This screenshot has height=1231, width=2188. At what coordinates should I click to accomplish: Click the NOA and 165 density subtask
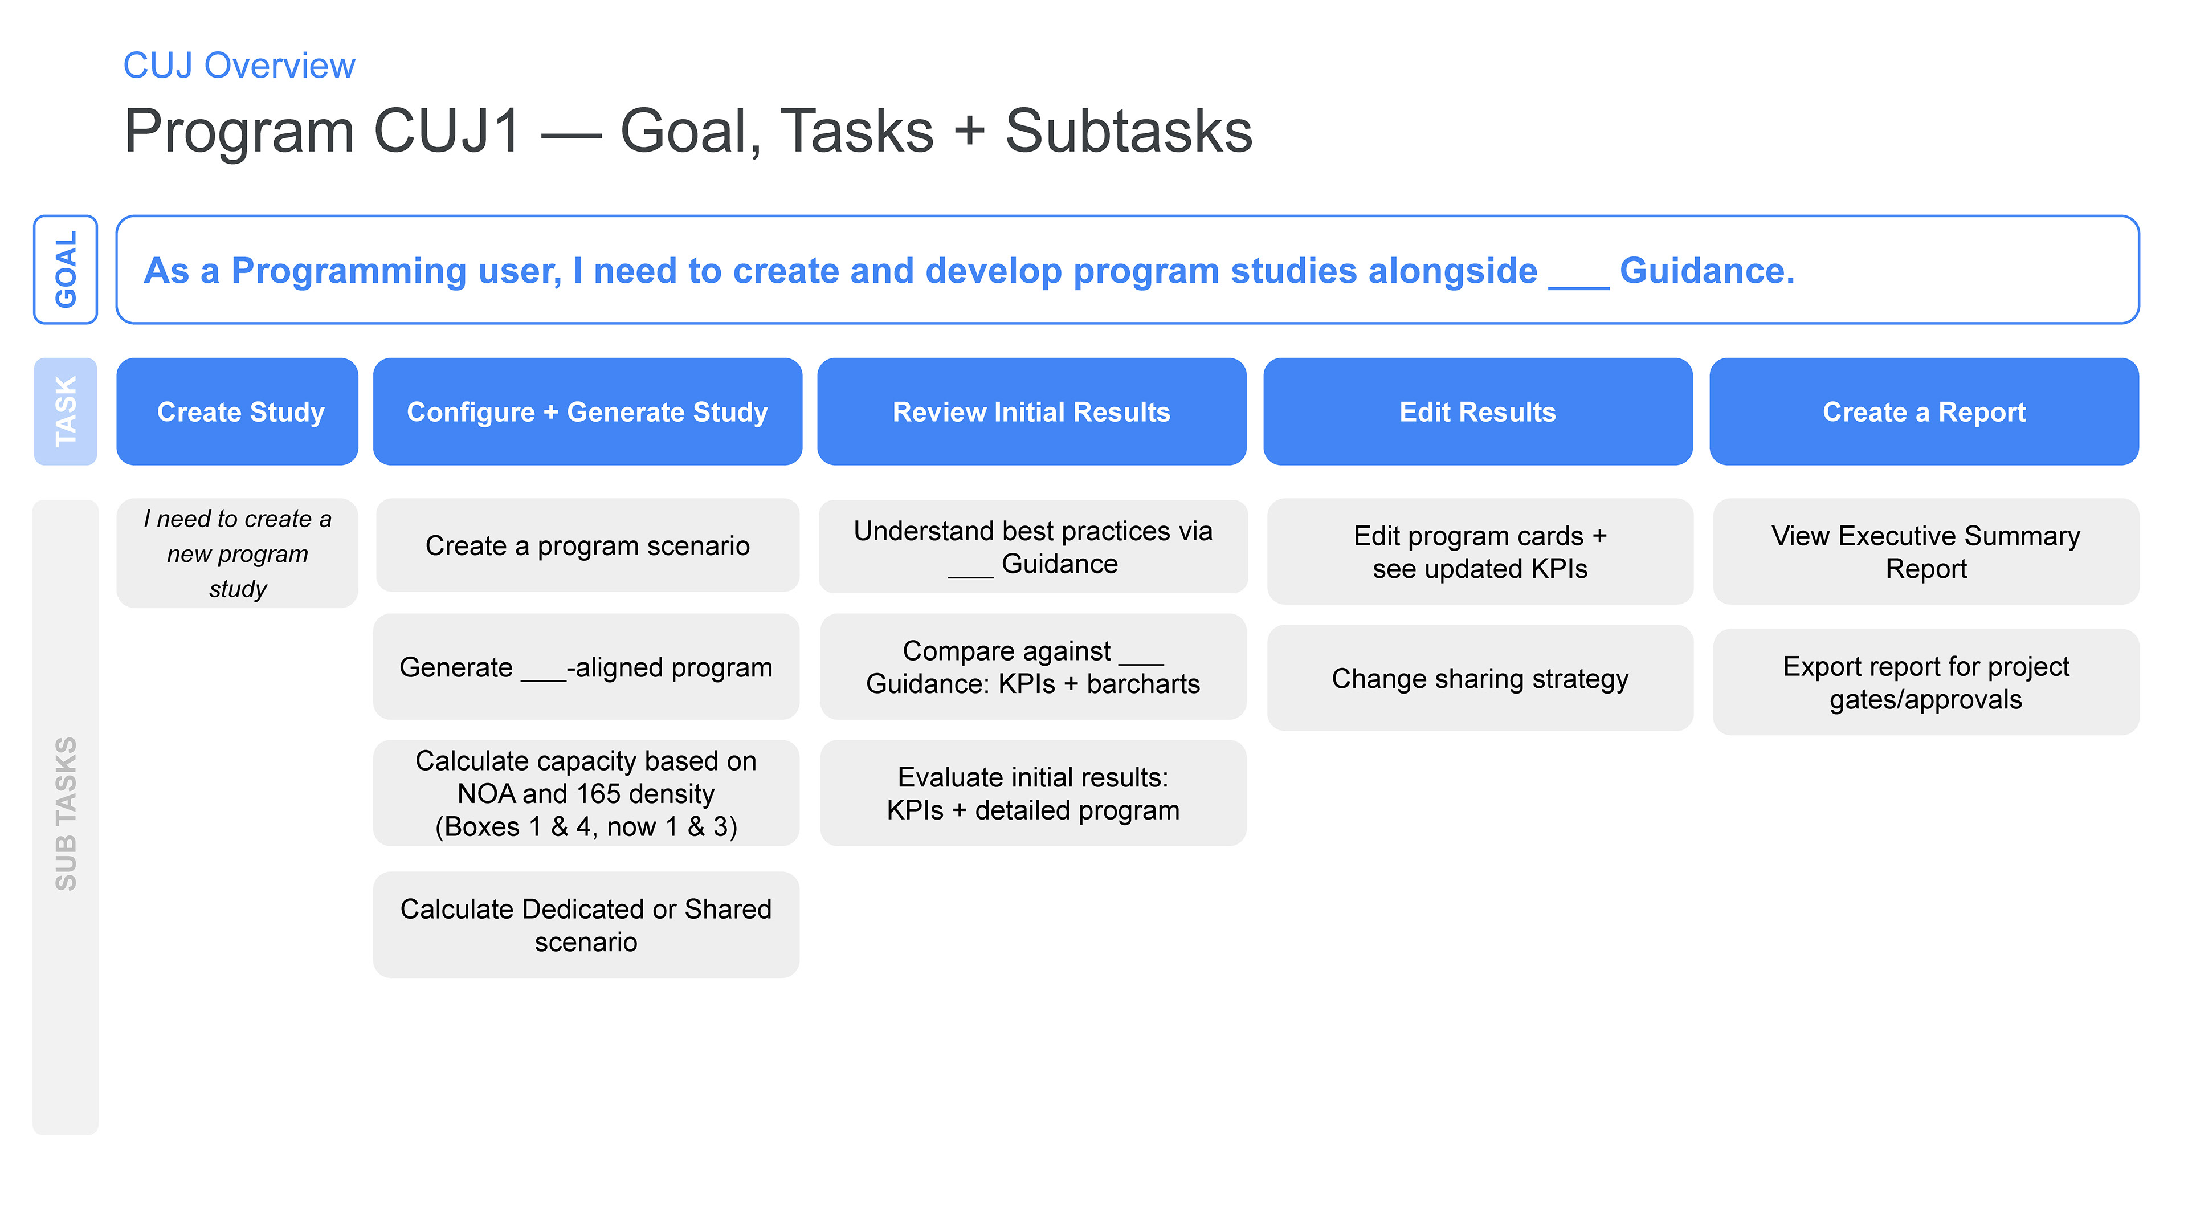586,793
